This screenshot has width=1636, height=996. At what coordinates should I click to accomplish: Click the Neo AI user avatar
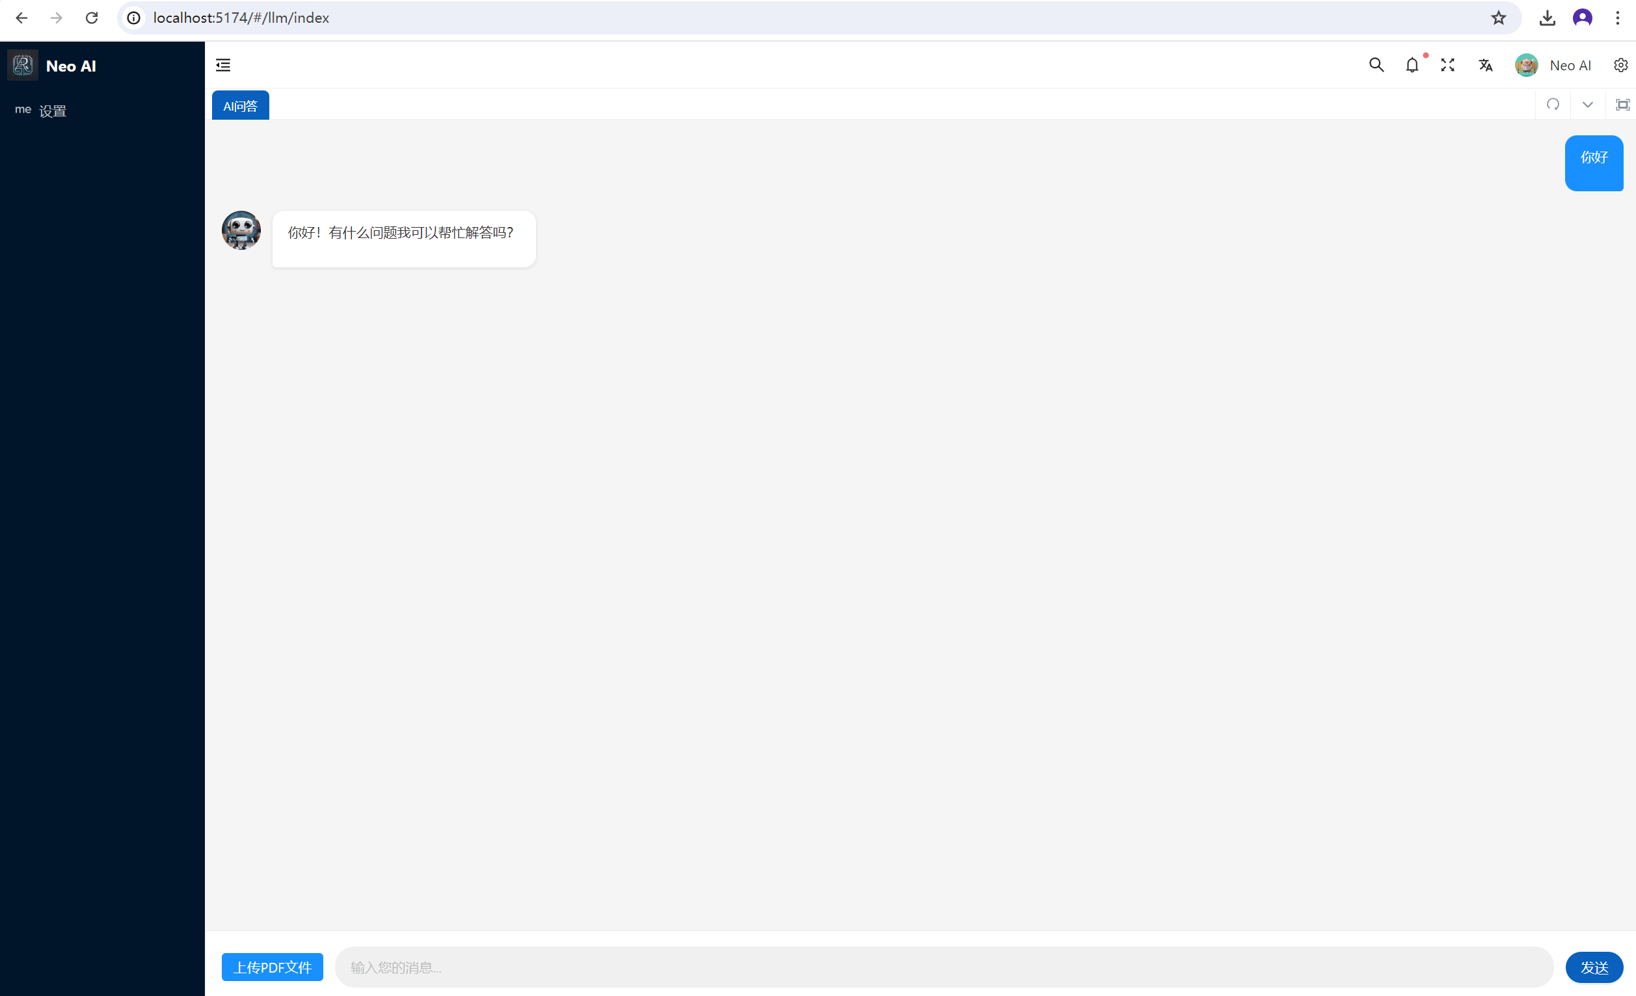[x=1526, y=65]
